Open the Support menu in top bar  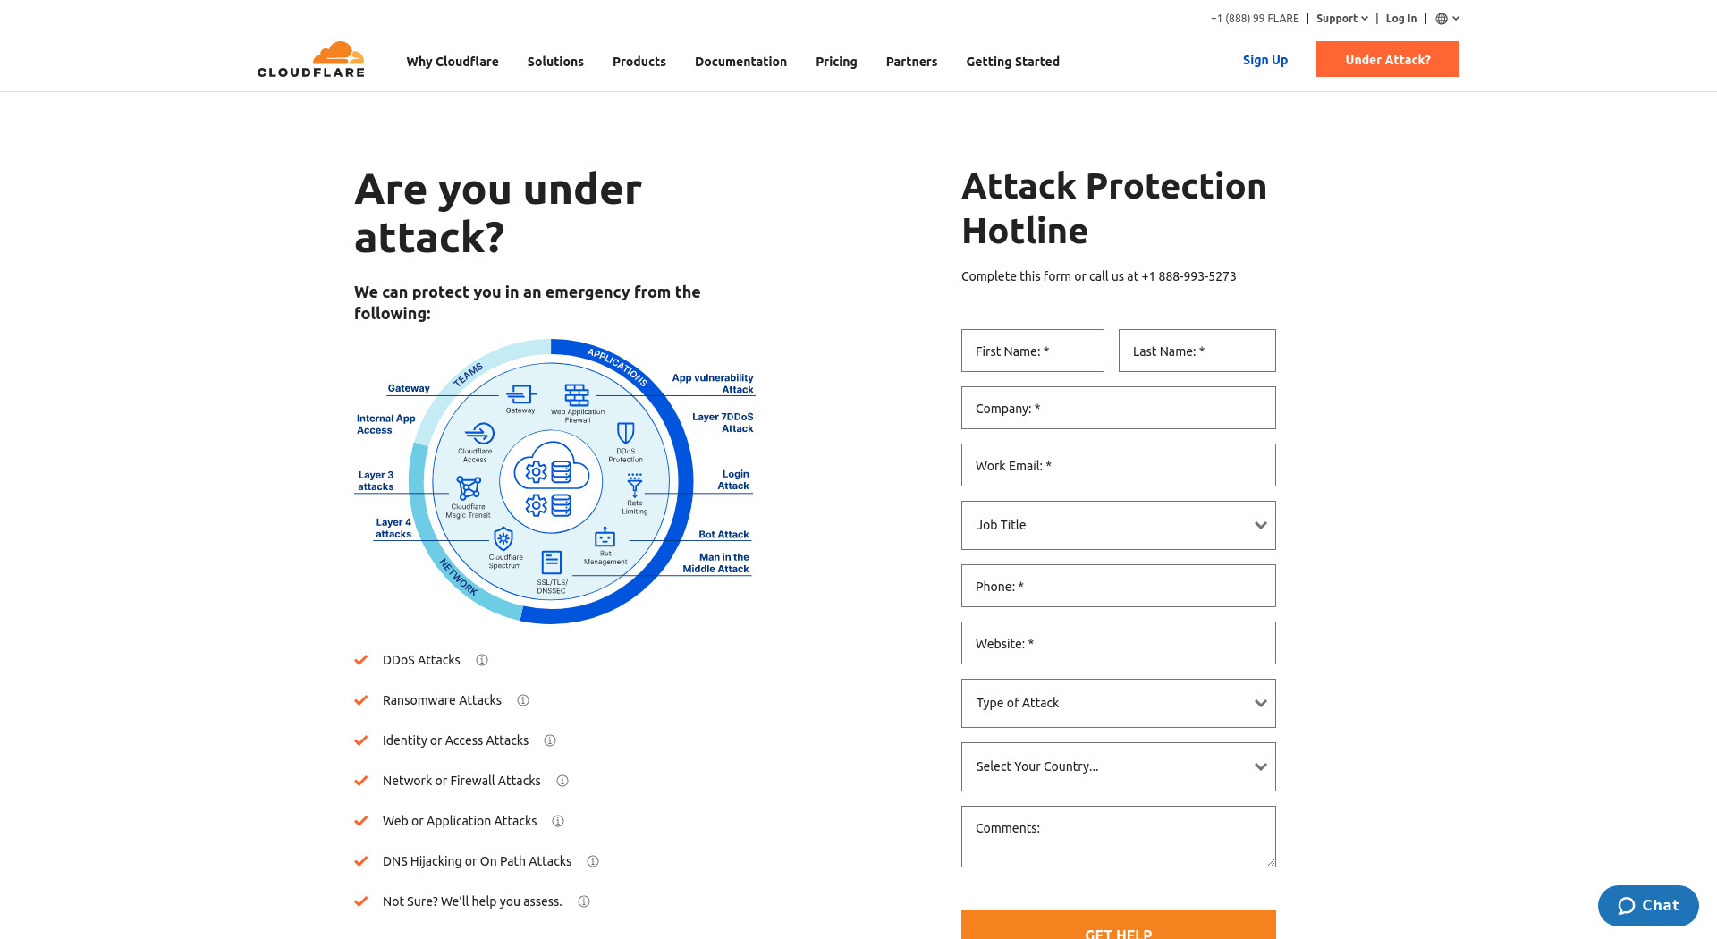[x=1341, y=19]
